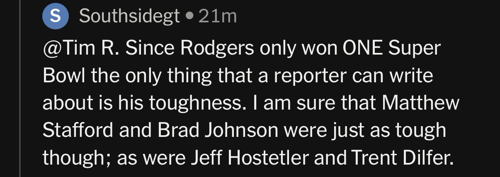The width and height of the screenshot is (500, 177).
Task: Click the dot separator before the timestamp
Action: coord(189,17)
